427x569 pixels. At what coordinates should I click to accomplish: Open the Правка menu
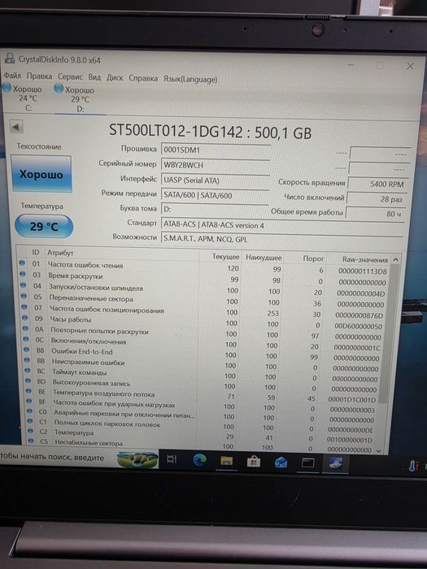pyautogui.click(x=39, y=76)
